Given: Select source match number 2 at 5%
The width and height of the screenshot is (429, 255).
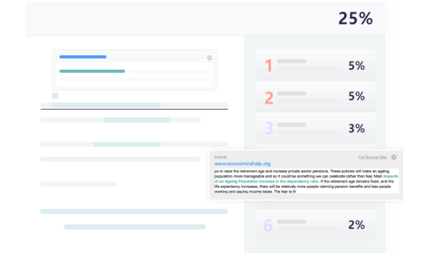Looking at the screenshot, I should pos(315,97).
